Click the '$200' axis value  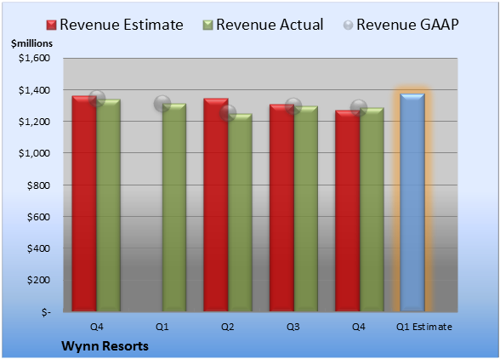(38, 280)
